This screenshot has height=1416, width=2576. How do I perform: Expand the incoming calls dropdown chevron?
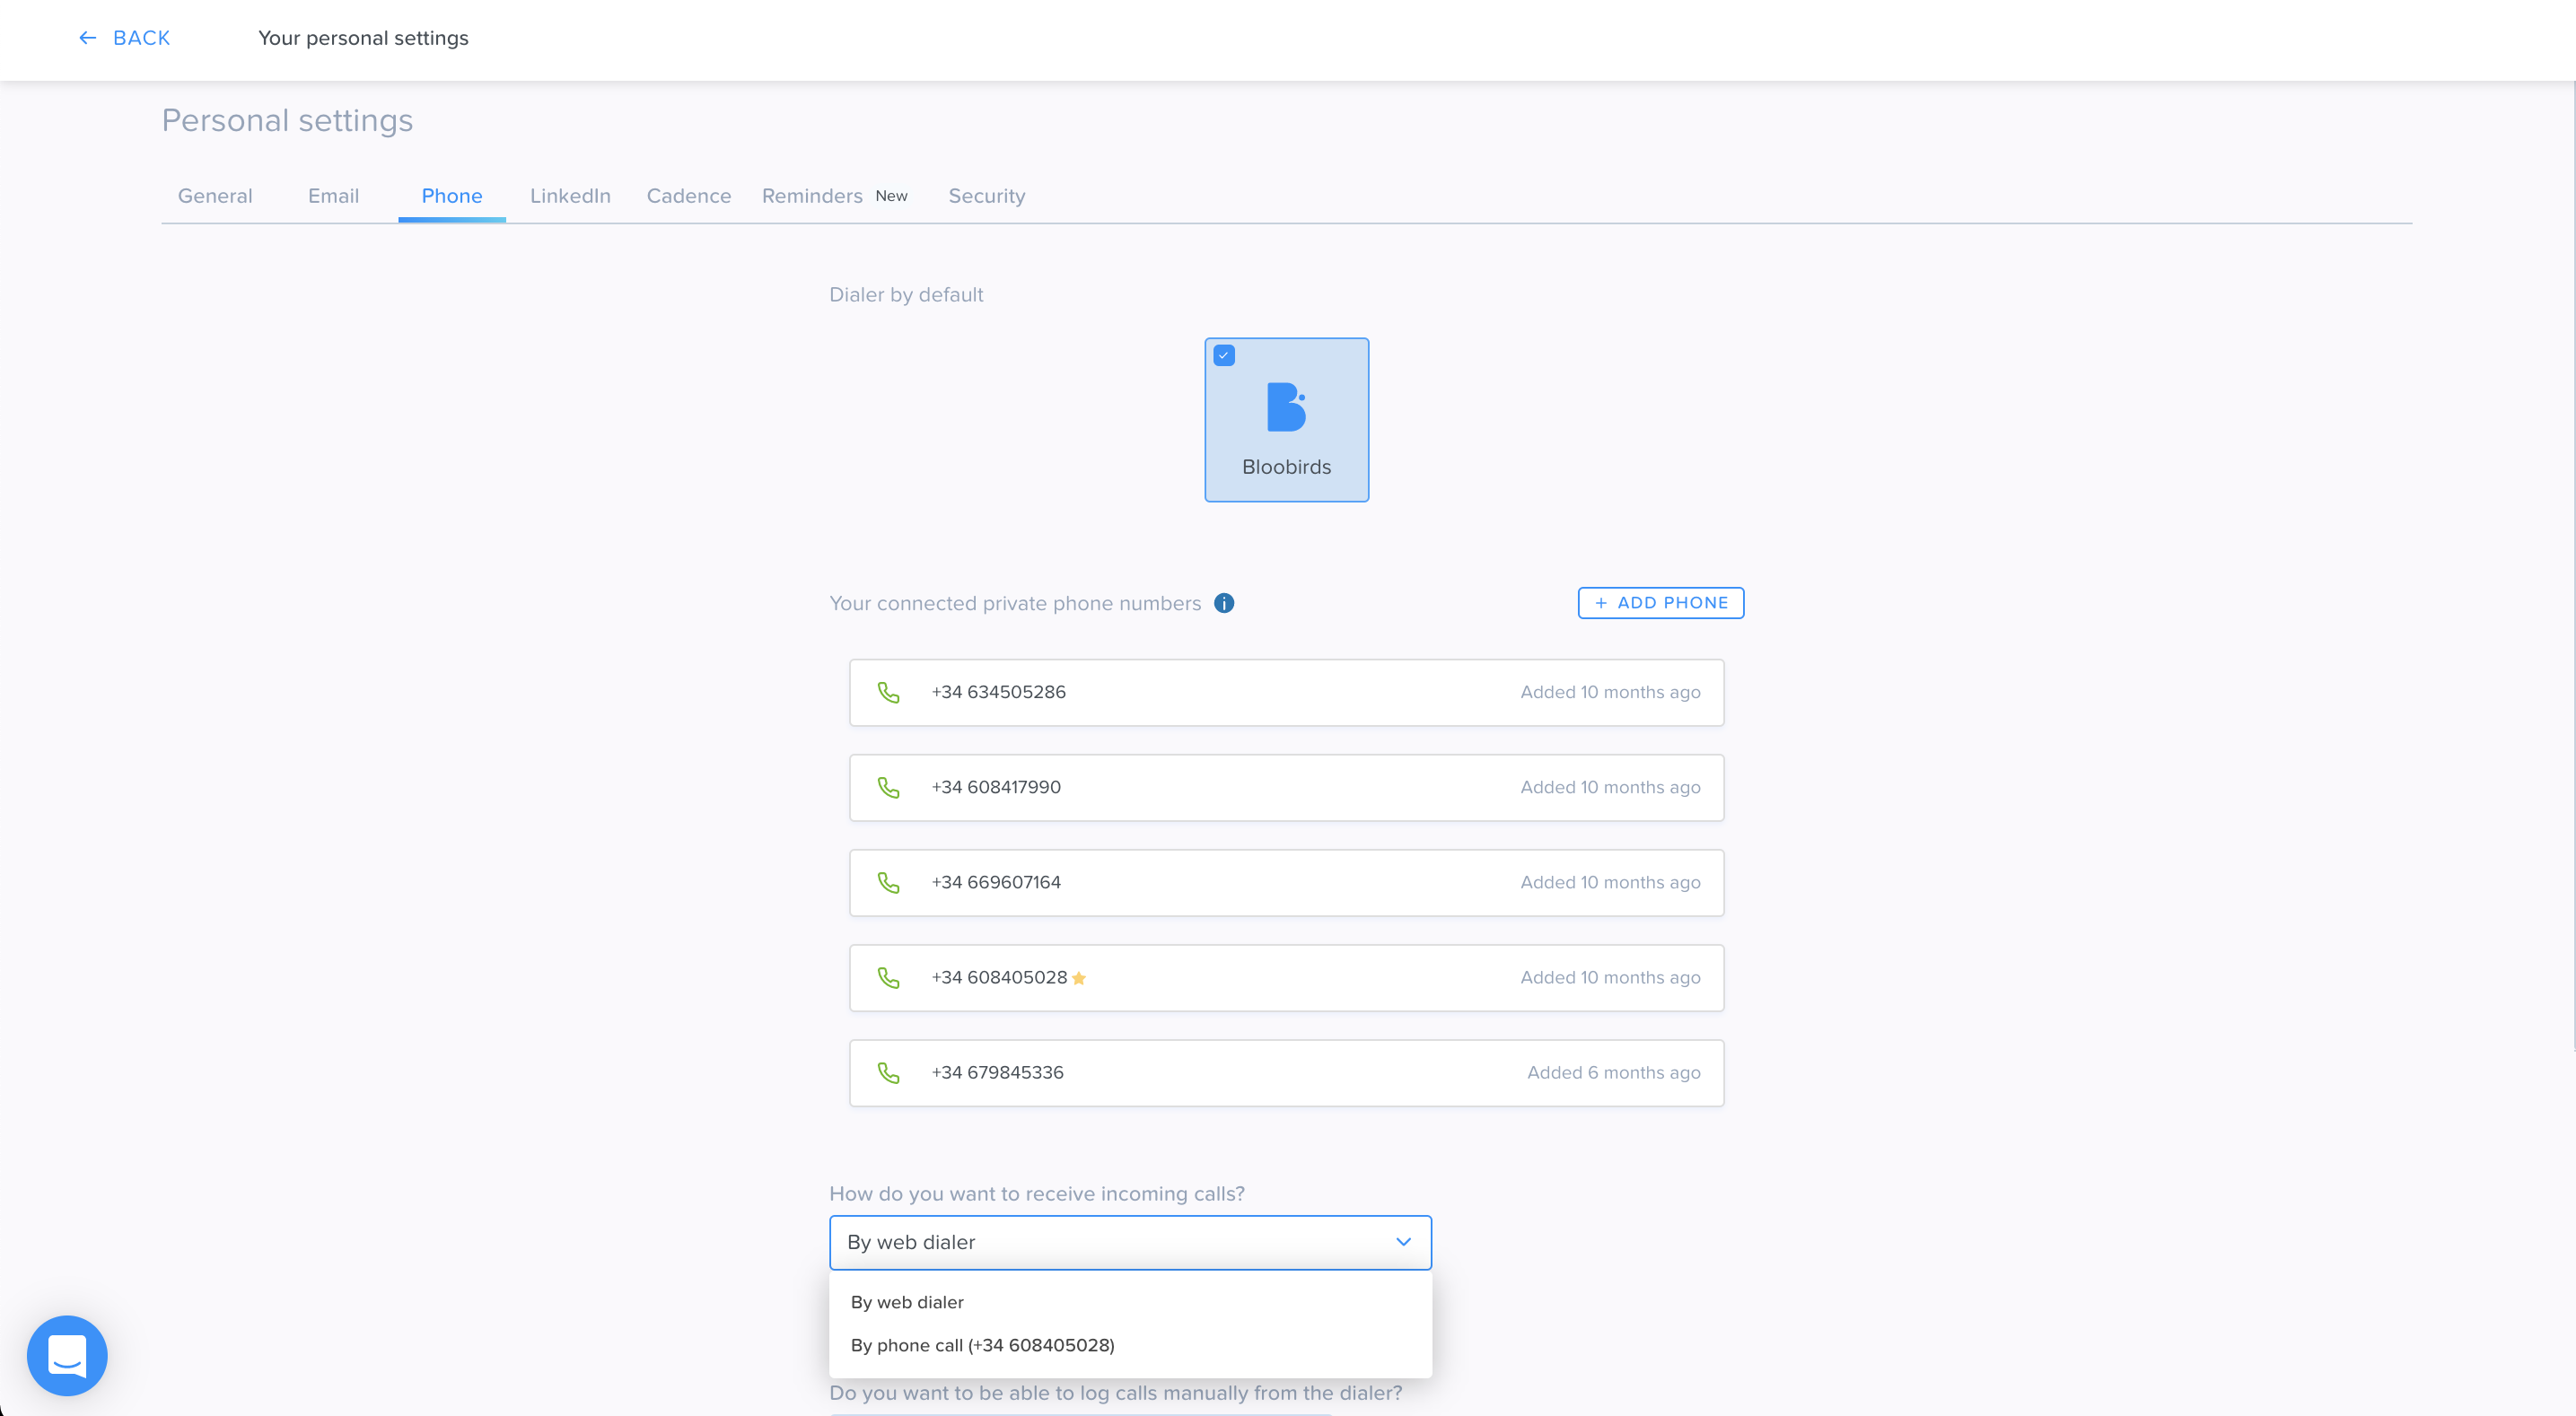pyautogui.click(x=1403, y=1242)
